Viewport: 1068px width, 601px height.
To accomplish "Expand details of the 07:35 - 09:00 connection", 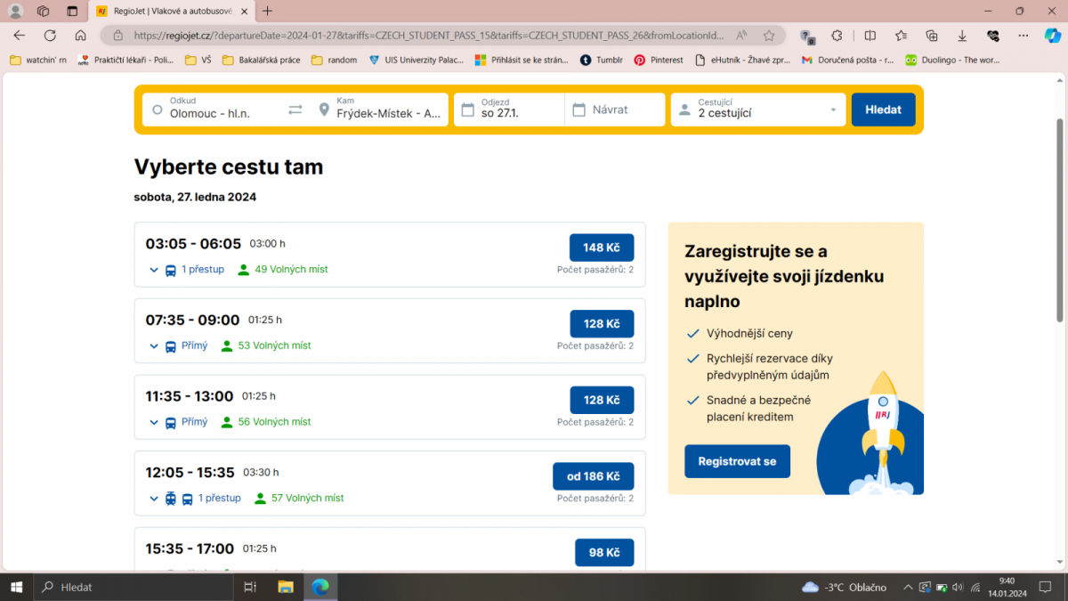I will (153, 346).
